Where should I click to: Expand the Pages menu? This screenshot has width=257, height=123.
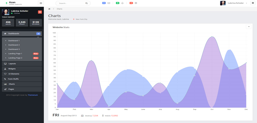click(22, 89)
